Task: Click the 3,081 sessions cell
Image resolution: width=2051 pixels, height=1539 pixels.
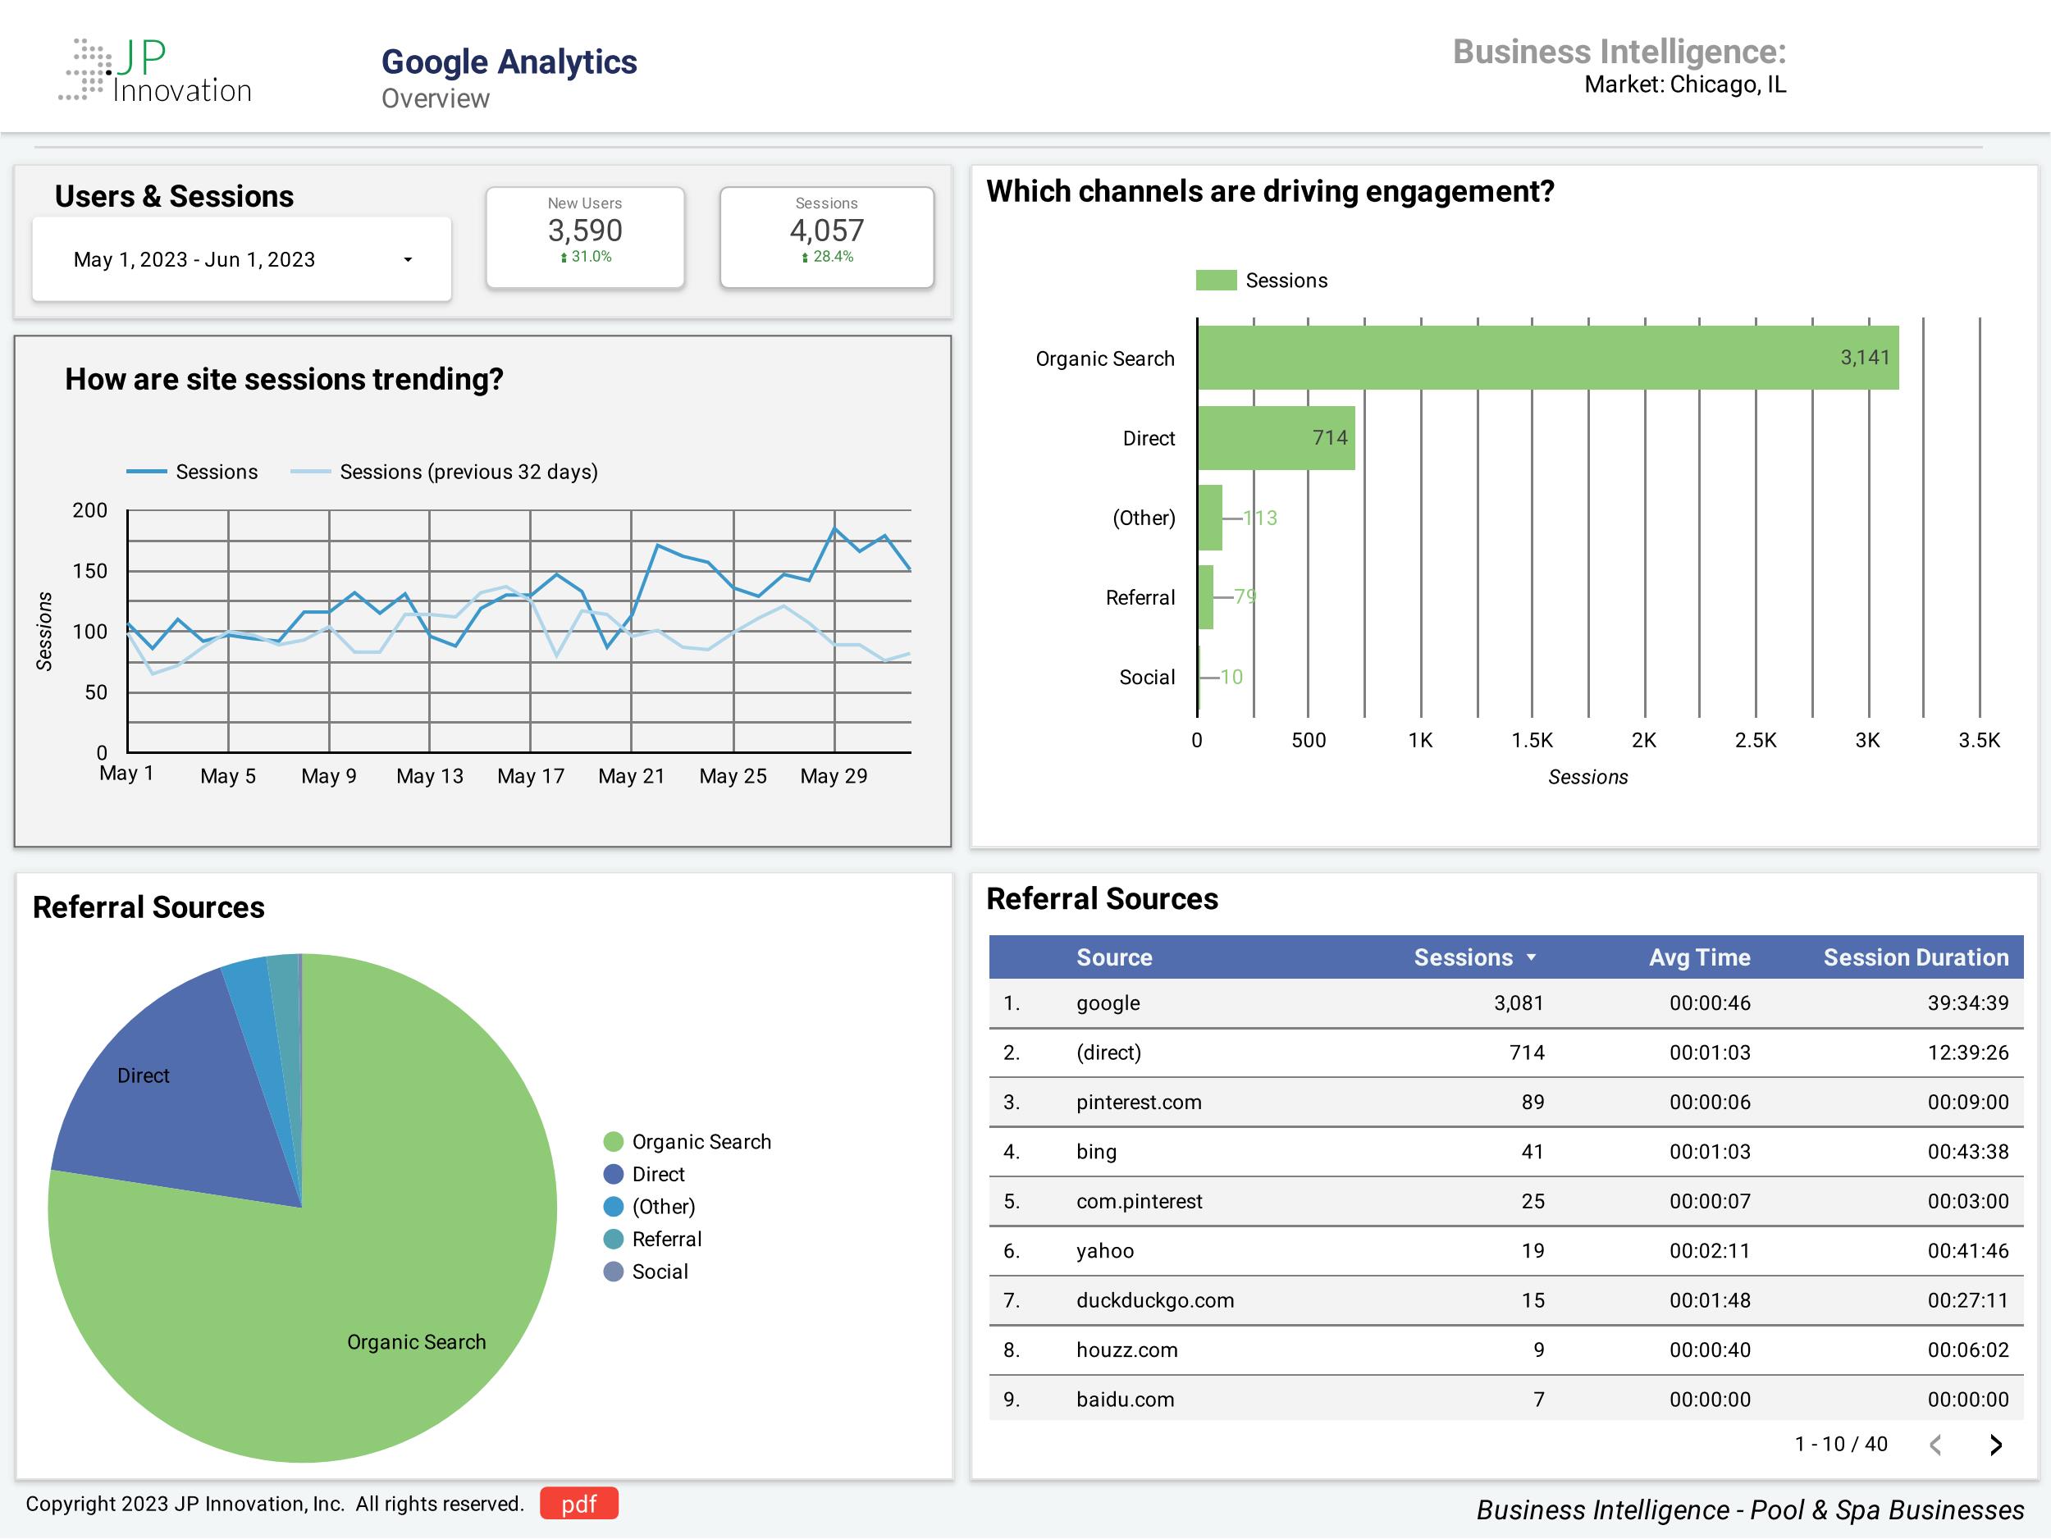Action: (x=1519, y=1003)
